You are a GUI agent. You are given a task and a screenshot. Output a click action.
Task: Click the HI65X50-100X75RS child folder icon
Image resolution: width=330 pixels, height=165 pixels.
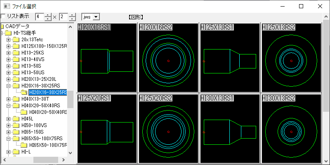point(24,145)
